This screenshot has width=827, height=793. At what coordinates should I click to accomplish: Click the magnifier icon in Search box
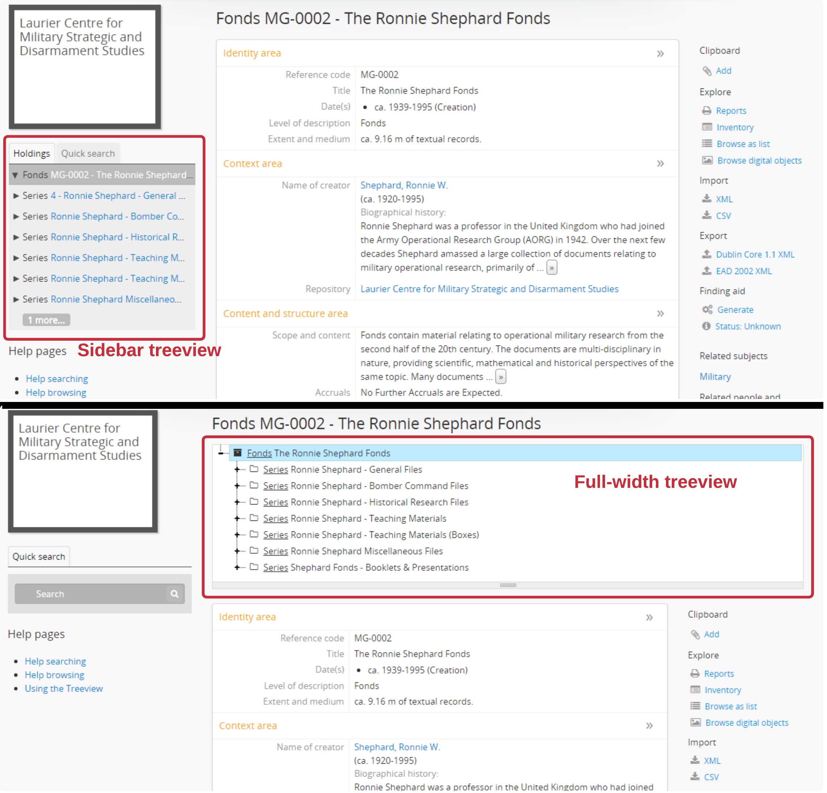[174, 594]
